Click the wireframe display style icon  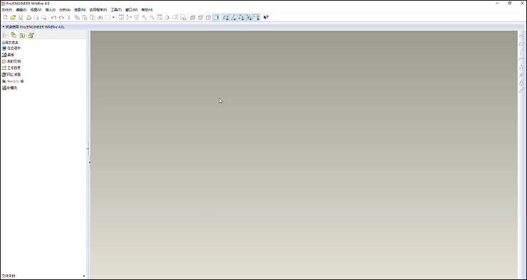click(x=192, y=18)
